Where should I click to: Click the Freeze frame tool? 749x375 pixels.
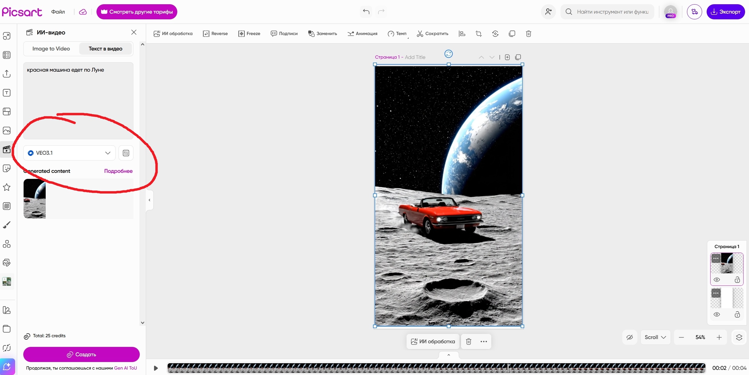tap(249, 34)
